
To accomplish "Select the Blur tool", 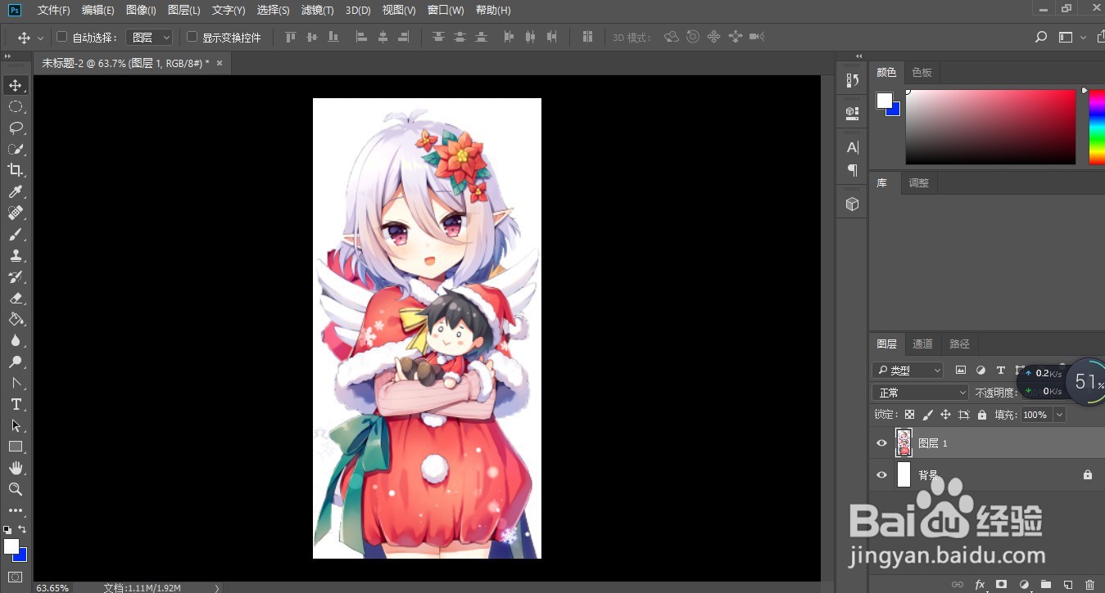I will (x=16, y=340).
